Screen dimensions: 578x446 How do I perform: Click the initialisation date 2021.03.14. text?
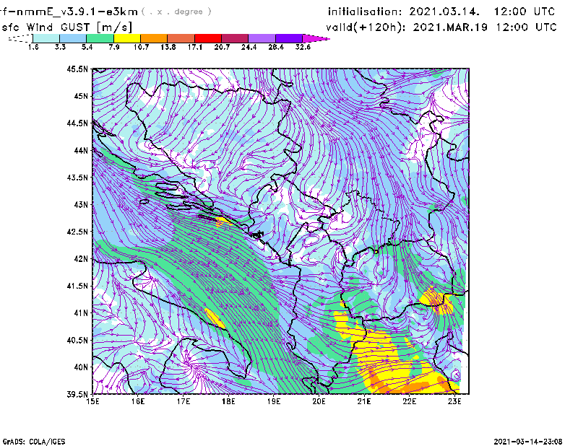(444, 12)
